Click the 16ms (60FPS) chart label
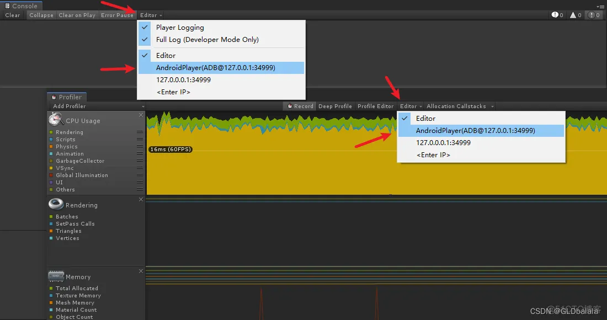The height and width of the screenshot is (320, 607). [171, 149]
